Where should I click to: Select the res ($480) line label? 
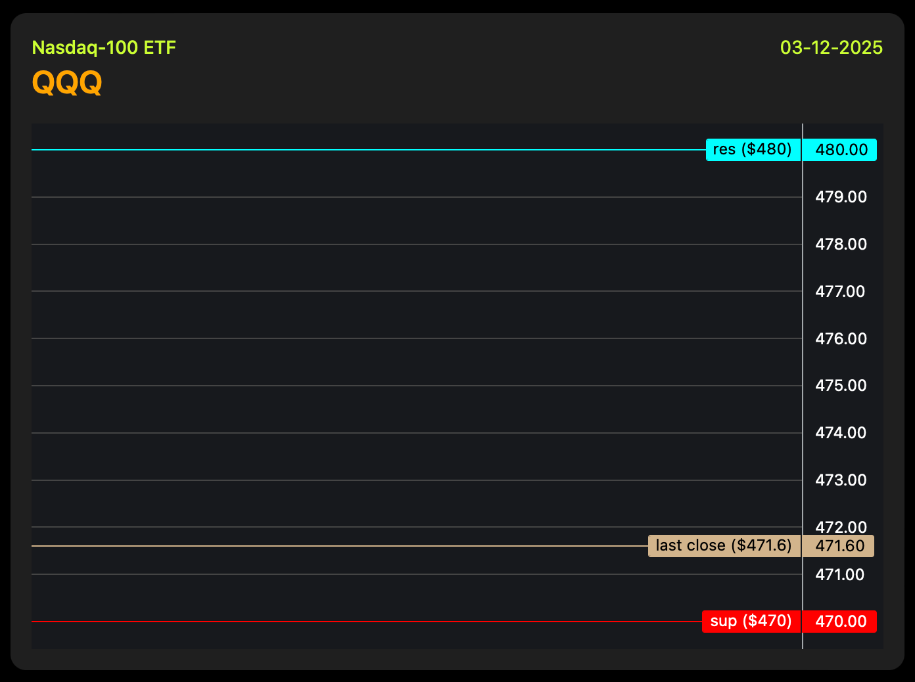pyautogui.click(x=753, y=150)
